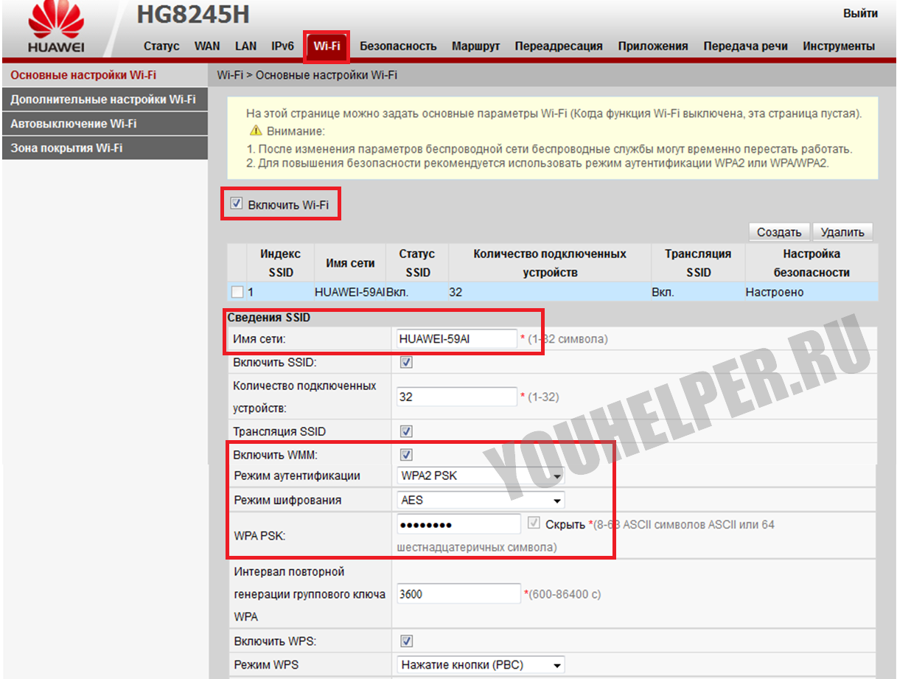The width and height of the screenshot is (897, 679).
Task: Click the Выйти logout link
Action: click(860, 13)
